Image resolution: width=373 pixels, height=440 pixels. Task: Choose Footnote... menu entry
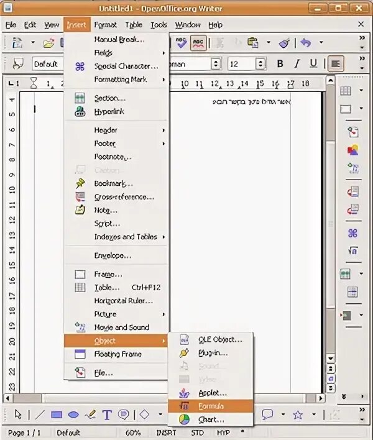tap(116, 157)
